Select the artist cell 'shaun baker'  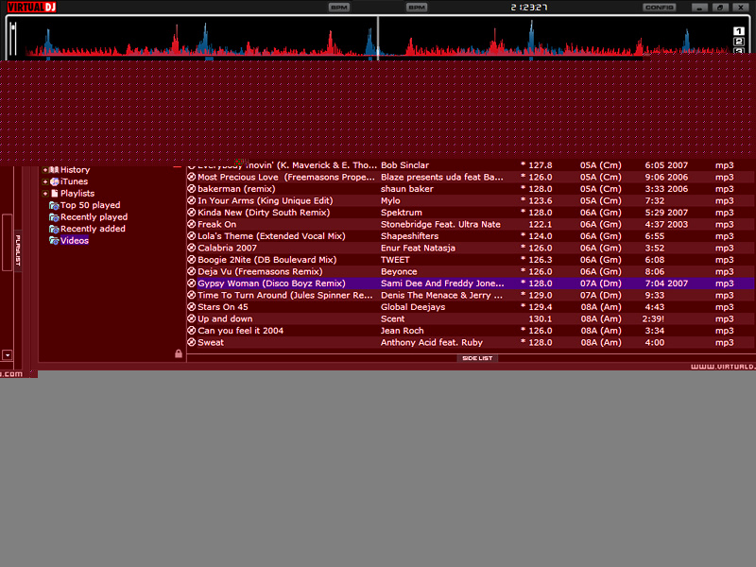coord(407,189)
